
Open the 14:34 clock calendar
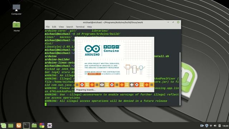pos(225,126)
